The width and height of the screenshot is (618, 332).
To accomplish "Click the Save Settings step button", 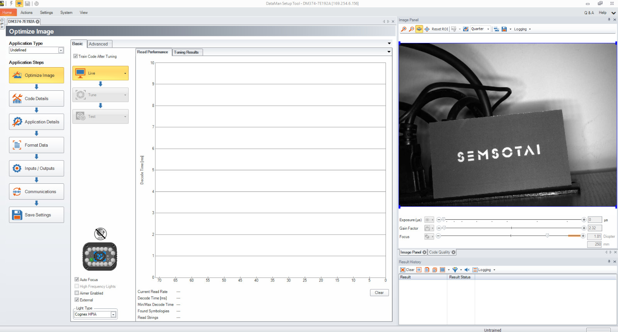I will 37,215.
